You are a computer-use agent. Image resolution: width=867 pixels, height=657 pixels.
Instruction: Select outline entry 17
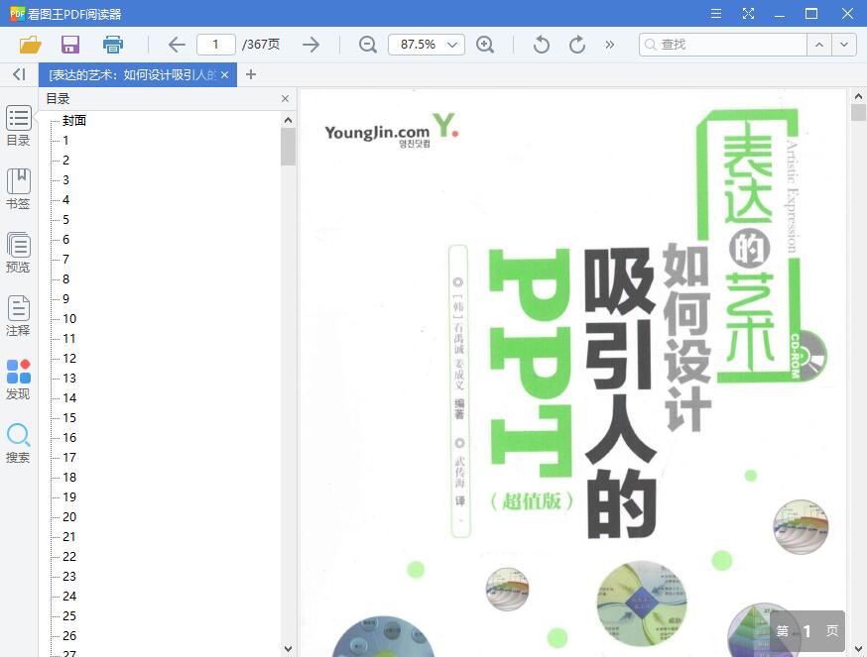click(69, 458)
